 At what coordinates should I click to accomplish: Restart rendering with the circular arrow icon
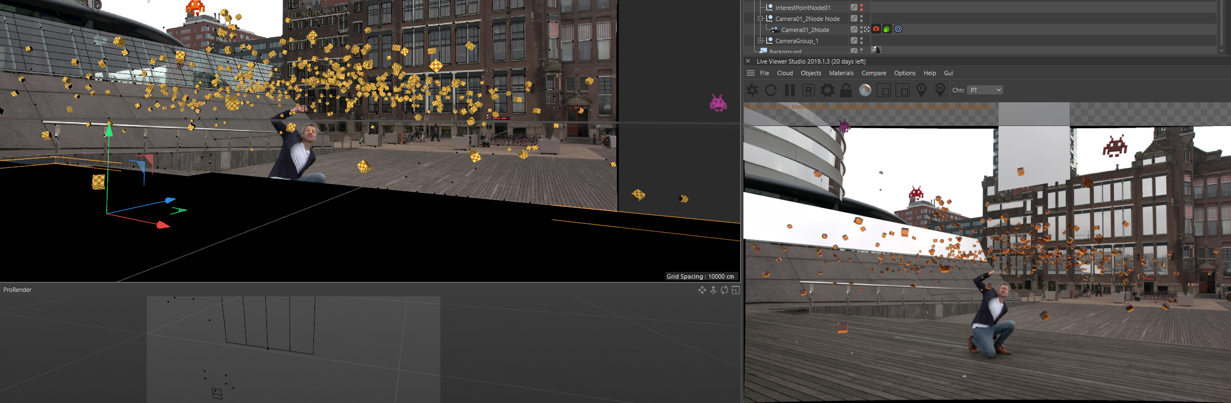(x=771, y=90)
